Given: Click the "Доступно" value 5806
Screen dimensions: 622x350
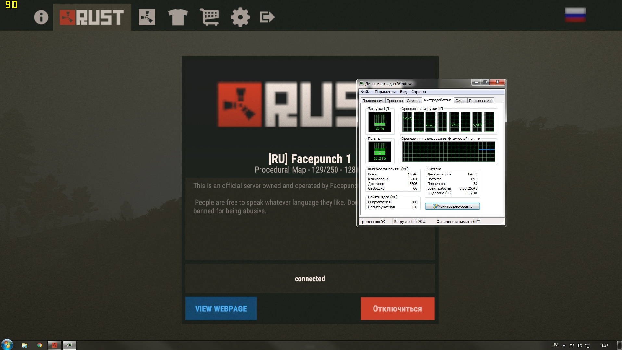Looking at the screenshot, I should pos(413,184).
